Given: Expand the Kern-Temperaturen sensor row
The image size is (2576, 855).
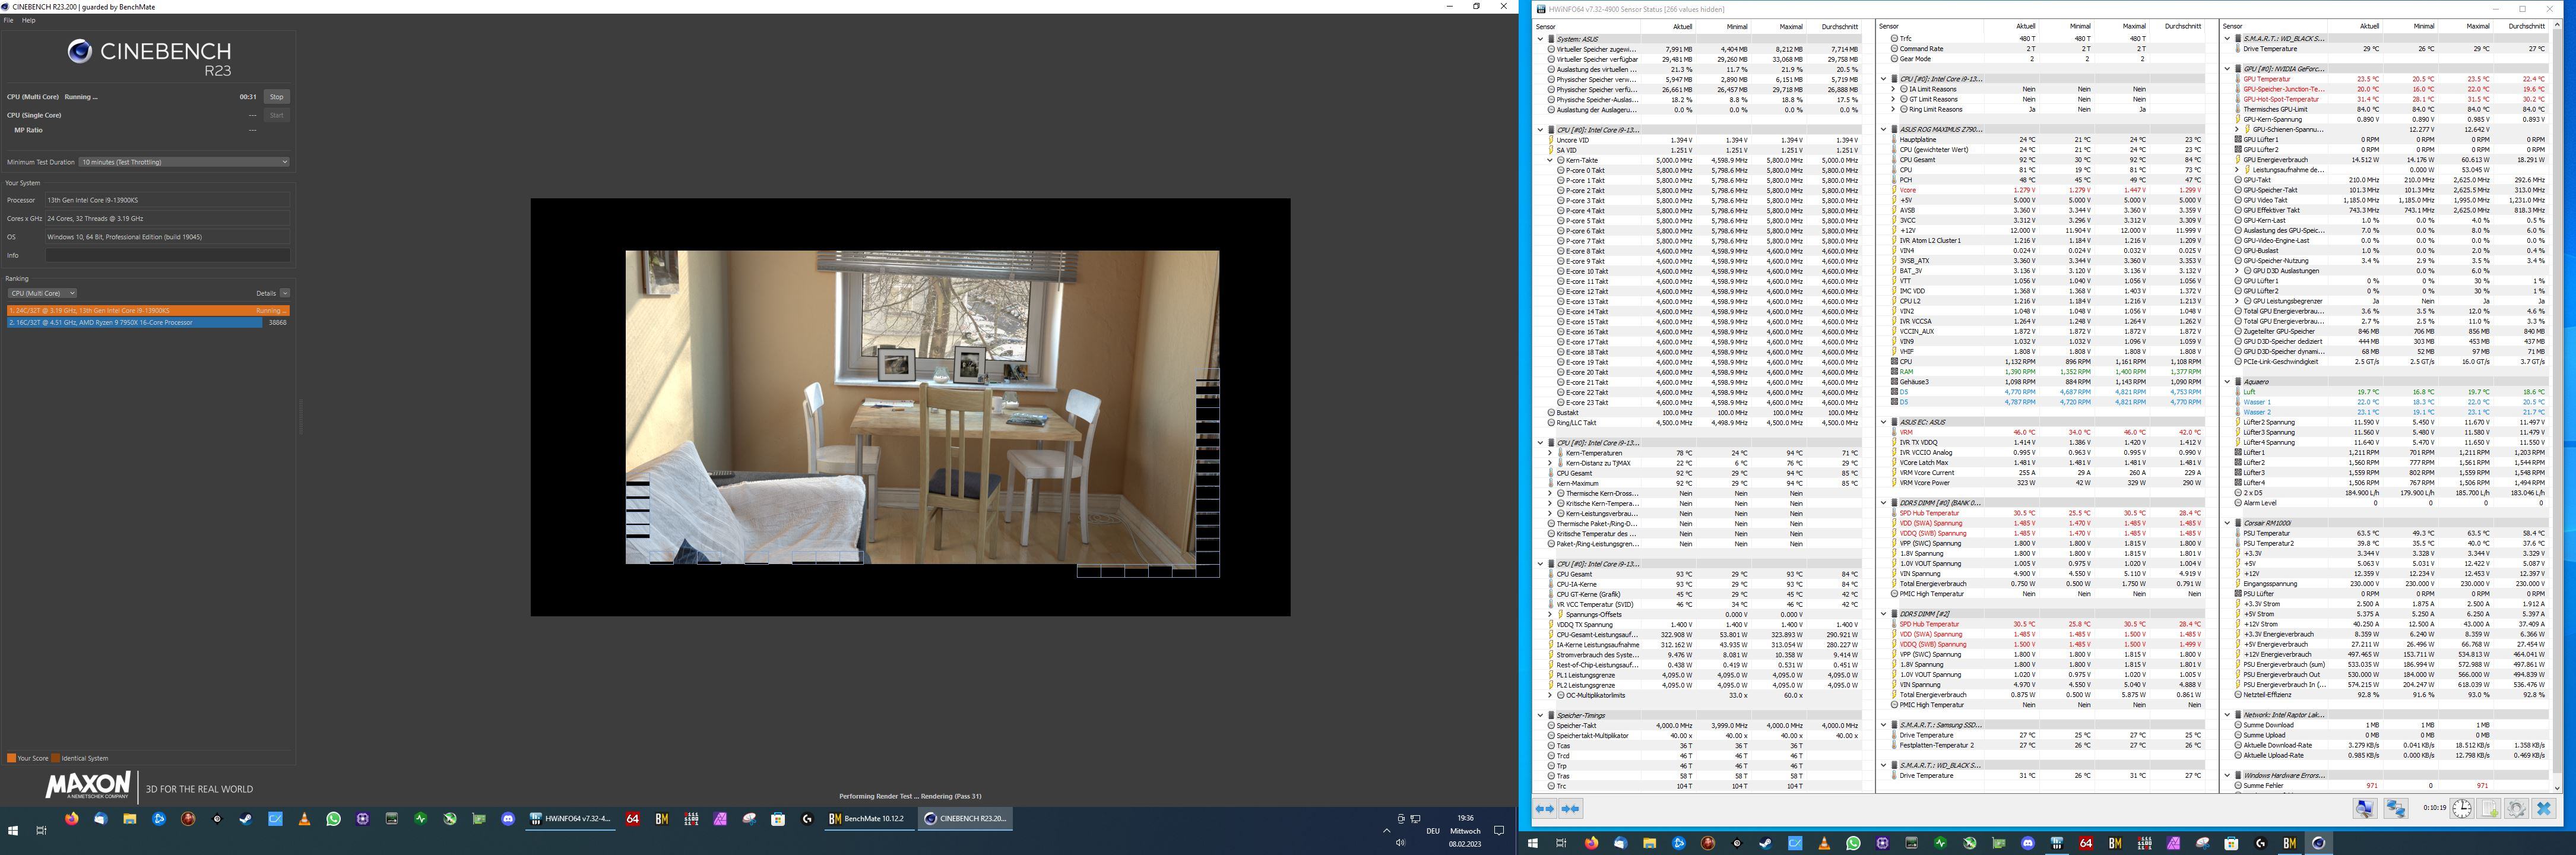Looking at the screenshot, I should click(1549, 453).
